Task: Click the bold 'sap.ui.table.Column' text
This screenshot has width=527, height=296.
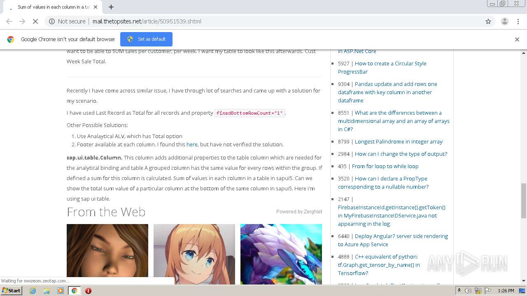Action: [94, 157]
